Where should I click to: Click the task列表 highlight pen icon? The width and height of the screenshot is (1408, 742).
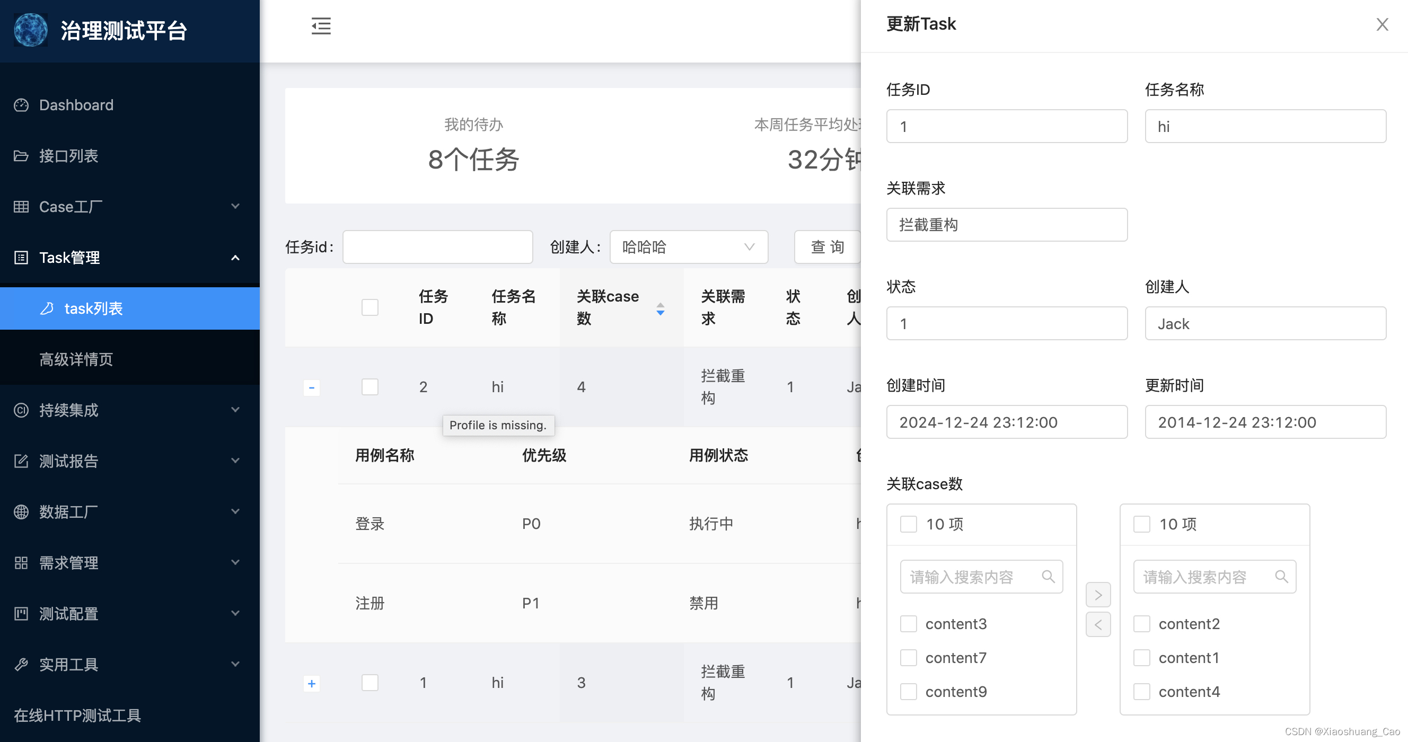coord(47,308)
